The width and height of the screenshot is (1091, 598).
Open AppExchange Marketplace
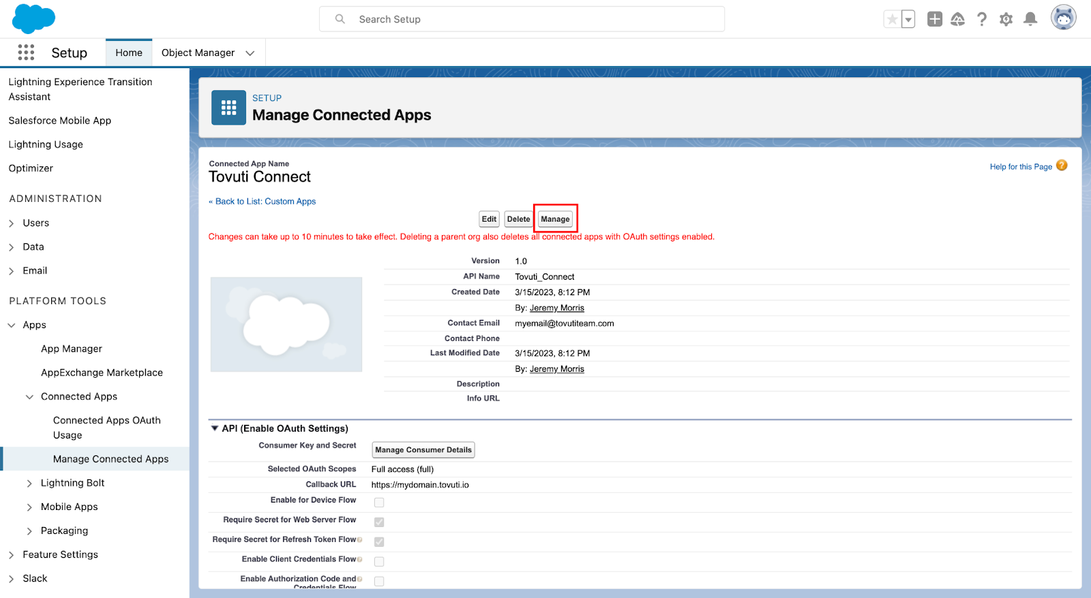(x=102, y=372)
